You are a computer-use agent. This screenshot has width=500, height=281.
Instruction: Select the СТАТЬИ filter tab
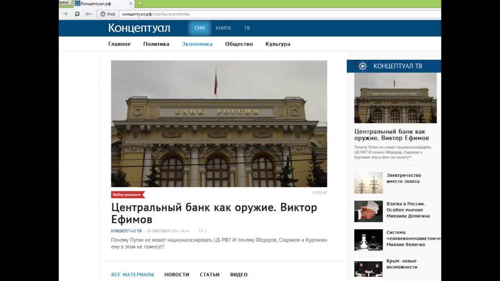tap(209, 275)
